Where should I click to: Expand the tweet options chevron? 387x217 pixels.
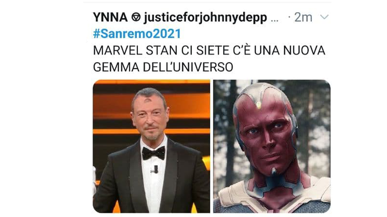pyautogui.click(x=324, y=17)
